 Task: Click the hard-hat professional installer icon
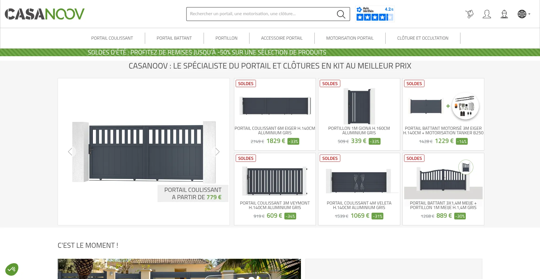[504, 14]
